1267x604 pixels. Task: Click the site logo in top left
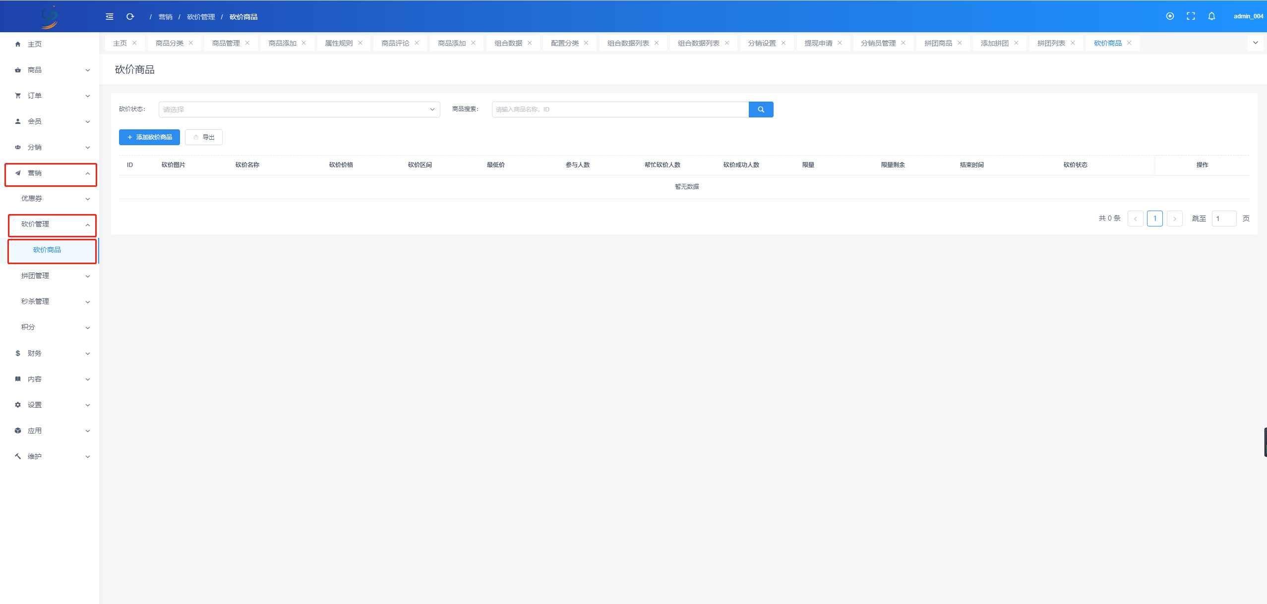(50, 17)
